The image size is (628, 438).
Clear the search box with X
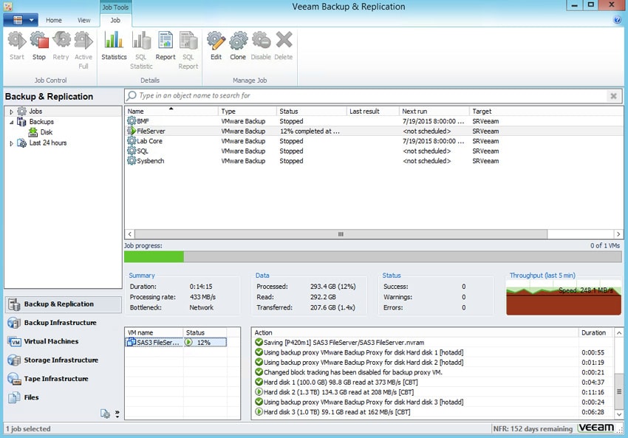[613, 96]
